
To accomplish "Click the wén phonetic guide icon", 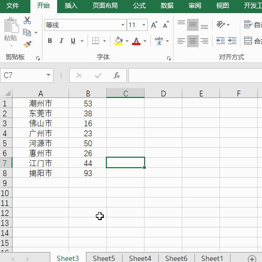I will coord(159,41).
